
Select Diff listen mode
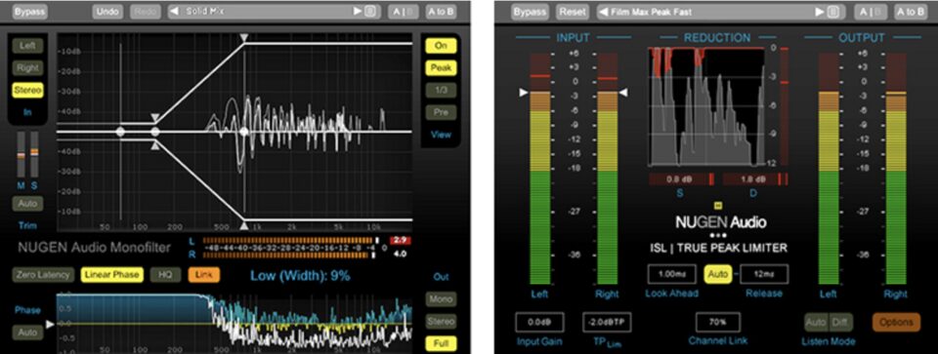pyautogui.click(x=840, y=323)
